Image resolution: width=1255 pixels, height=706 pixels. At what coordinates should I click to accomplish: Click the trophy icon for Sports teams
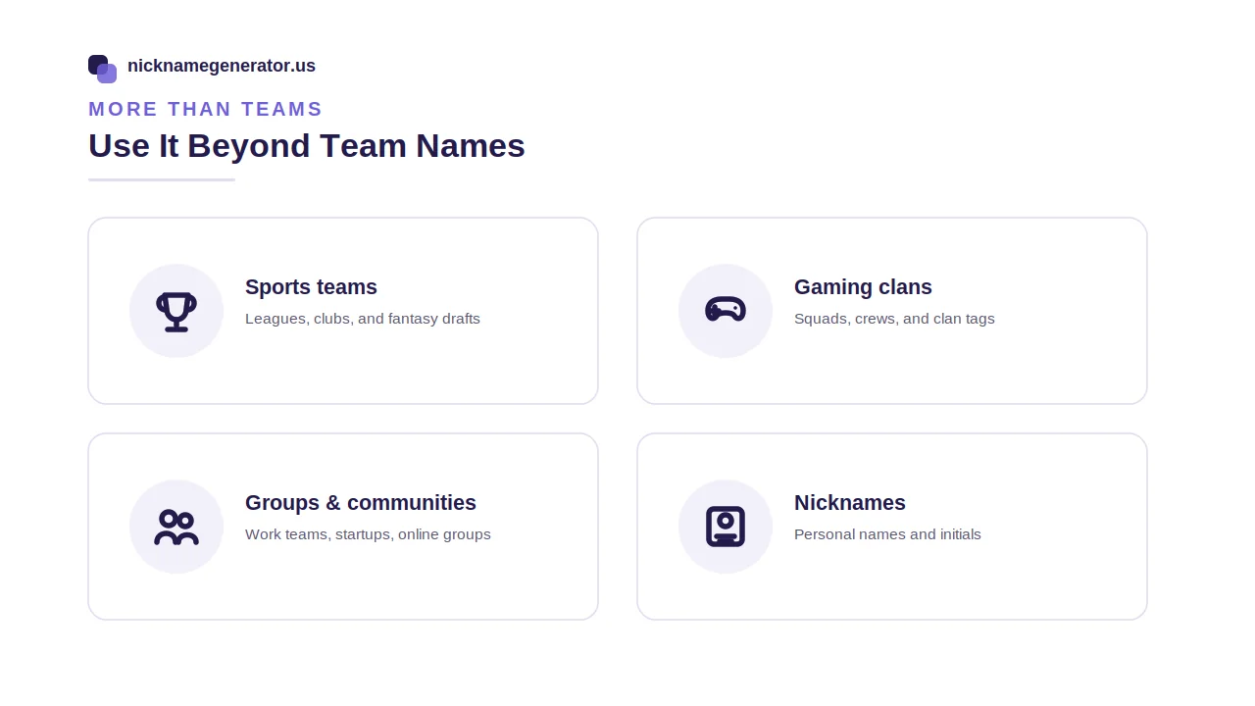[176, 311]
